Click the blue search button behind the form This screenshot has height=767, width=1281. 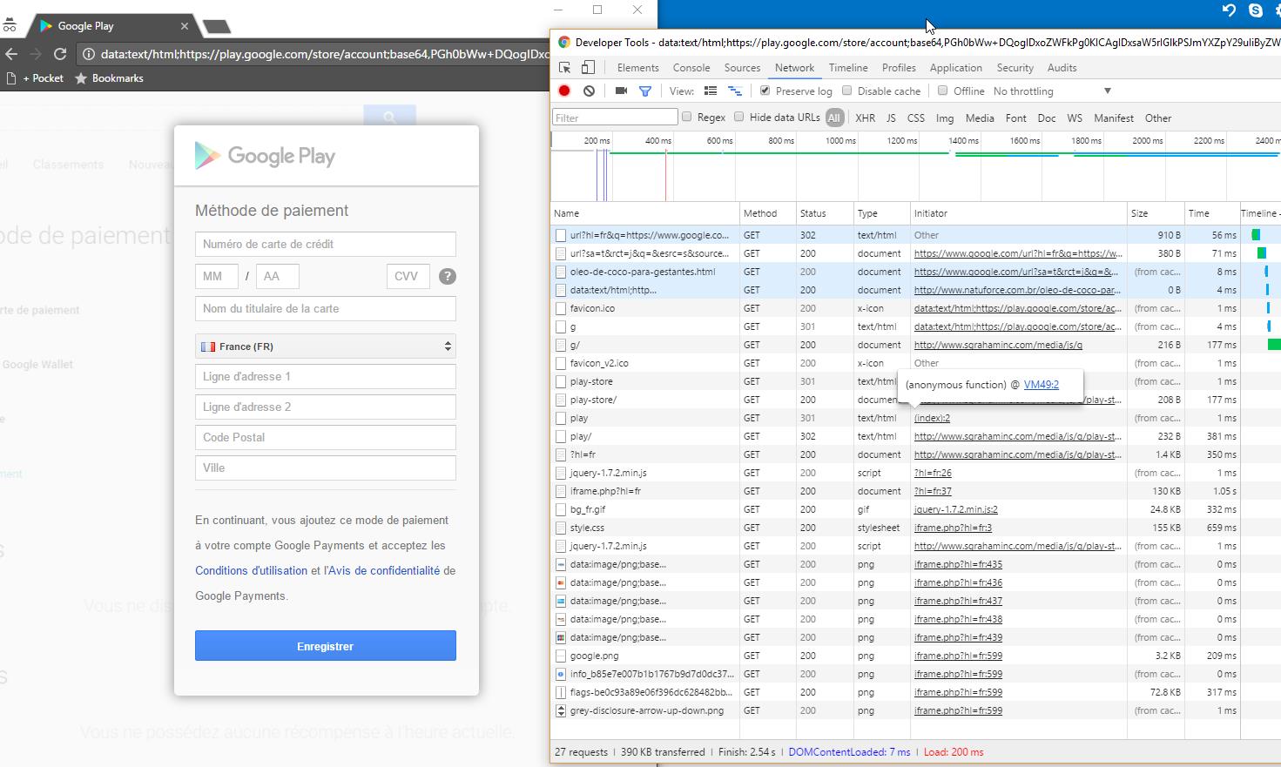click(x=389, y=116)
